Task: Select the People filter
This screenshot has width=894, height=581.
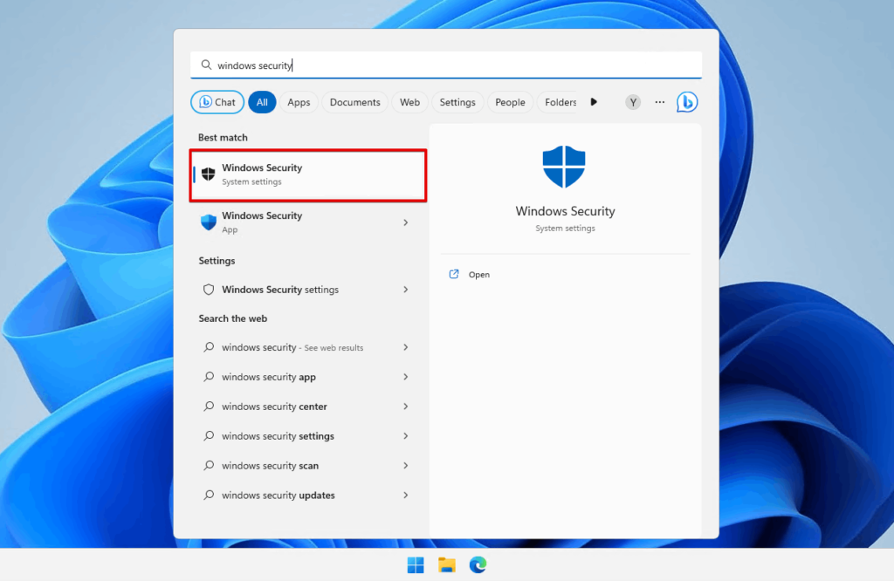Action: pyautogui.click(x=510, y=102)
